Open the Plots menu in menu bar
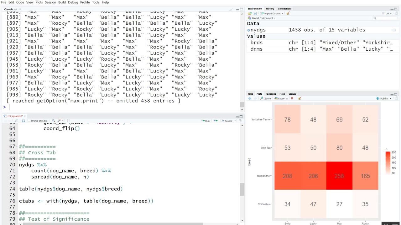Viewport: 401px width, 225px height. pyautogui.click(x=39, y=2)
